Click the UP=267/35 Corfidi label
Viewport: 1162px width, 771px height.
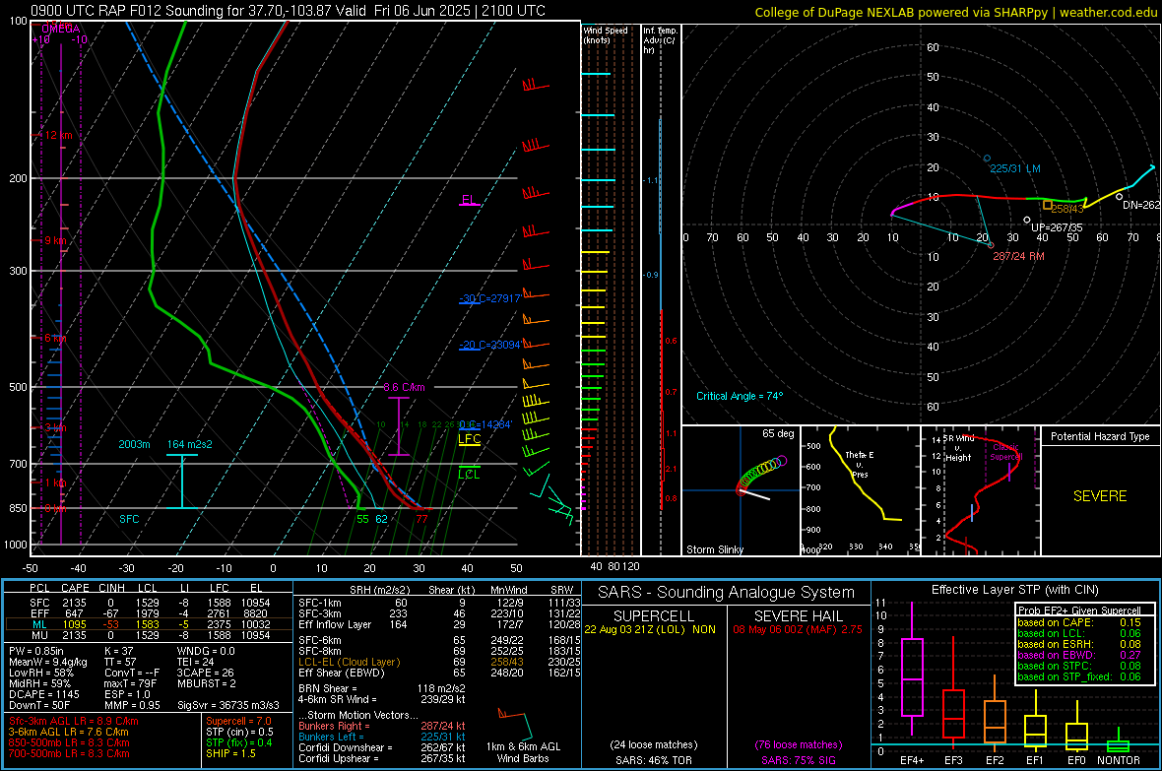[x=1057, y=227]
